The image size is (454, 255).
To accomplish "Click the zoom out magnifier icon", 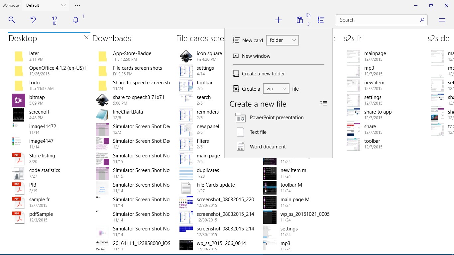I will 12,20.
